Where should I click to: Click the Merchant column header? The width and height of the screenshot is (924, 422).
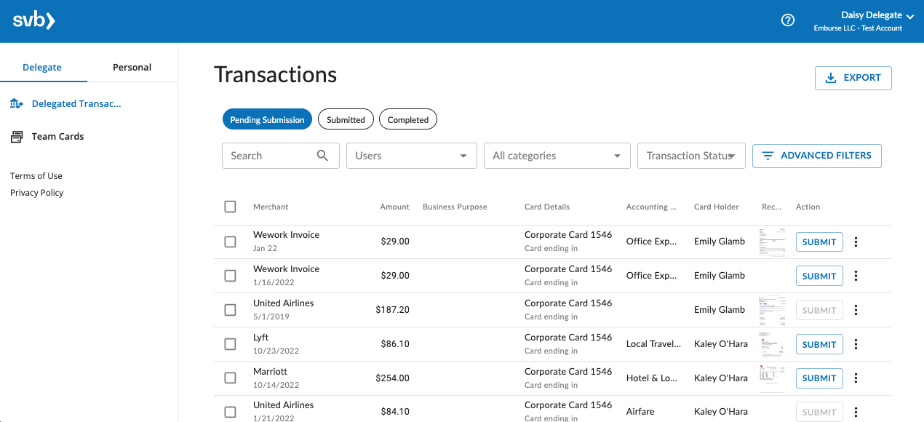(271, 207)
